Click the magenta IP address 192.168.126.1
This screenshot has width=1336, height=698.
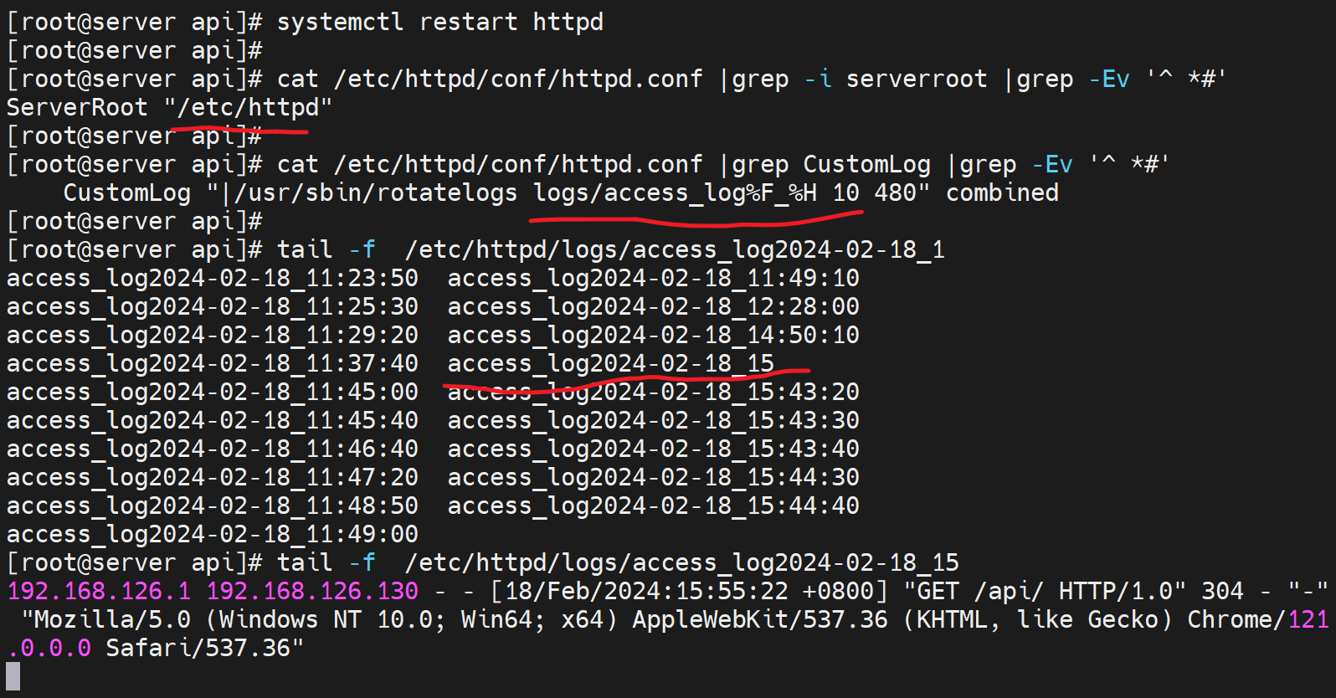point(99,591)
